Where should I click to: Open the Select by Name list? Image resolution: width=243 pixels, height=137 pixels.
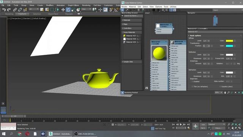tap(47, 10)
